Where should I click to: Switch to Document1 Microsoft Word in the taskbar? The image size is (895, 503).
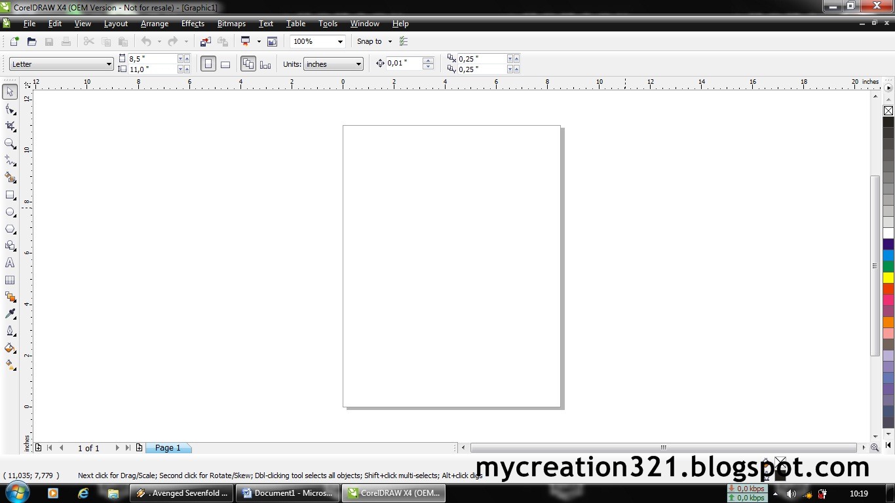[288, 493]
